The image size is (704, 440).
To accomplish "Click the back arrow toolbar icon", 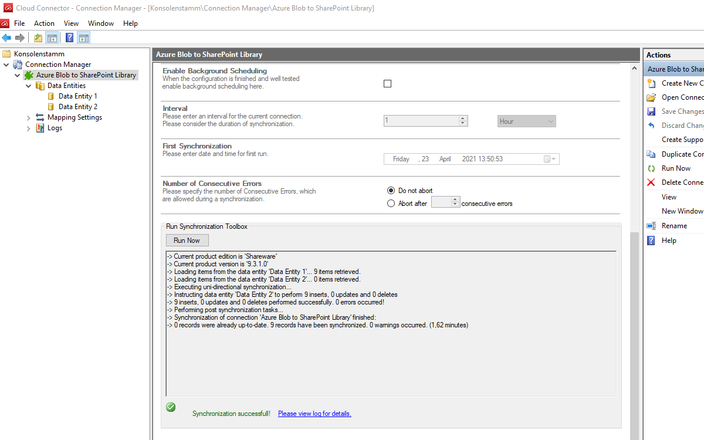I will tap(7, 38).
